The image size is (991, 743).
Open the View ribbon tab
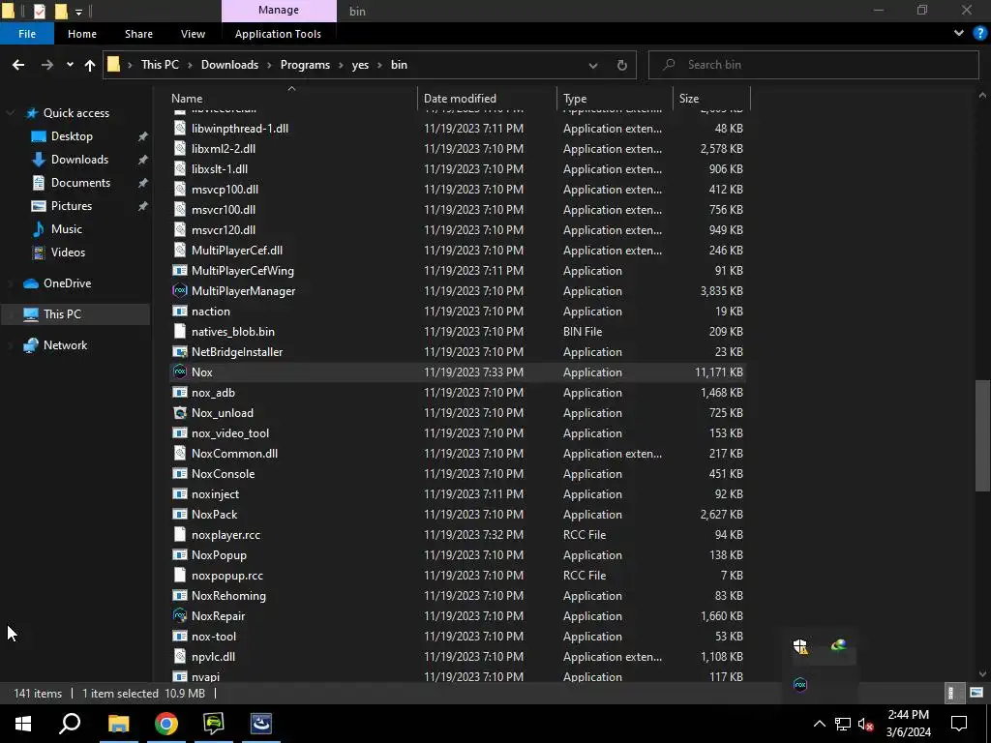click(x=193, y=34)
